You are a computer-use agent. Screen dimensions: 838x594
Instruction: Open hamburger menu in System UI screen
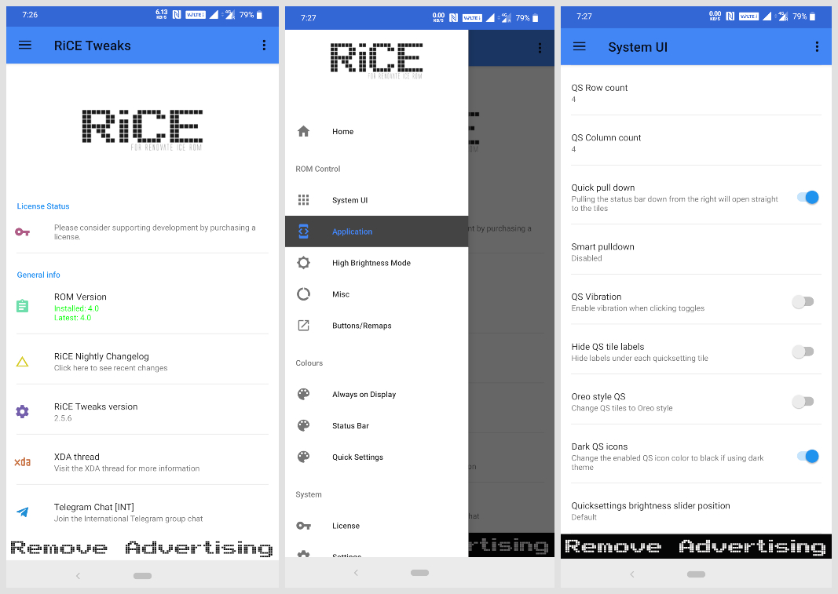pyautogui.click(x=580, y=47)
